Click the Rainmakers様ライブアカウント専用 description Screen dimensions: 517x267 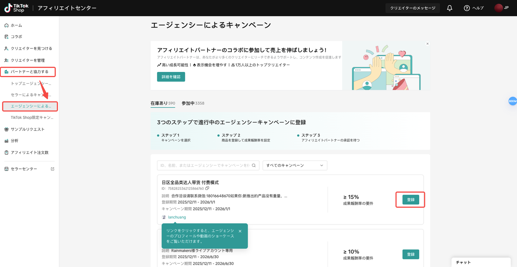tap(202, 250)
